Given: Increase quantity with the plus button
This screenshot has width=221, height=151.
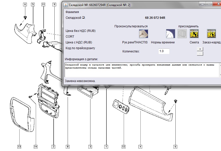Looking at the screenshot, I should pyautogui.click(x=200, y=49).
